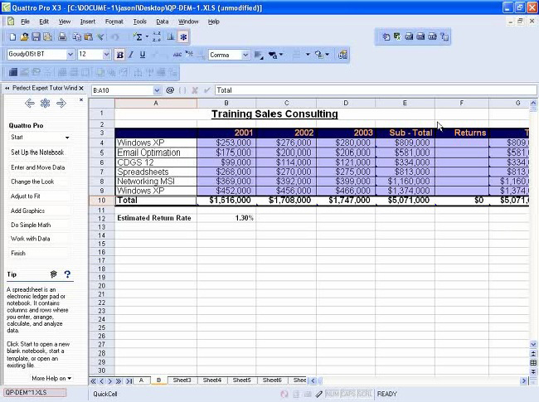Click the Copy icon in toolbar
Viewport: 539px width, 402px height.
pos(77,36)
